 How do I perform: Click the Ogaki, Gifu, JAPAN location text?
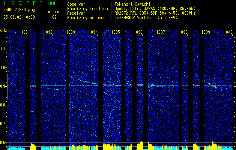pos(155,9)
